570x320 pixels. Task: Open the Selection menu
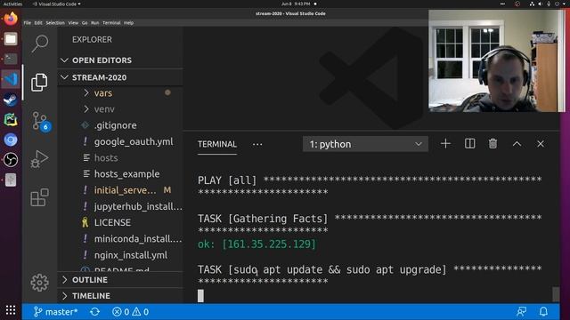click(x=55, y=22)
